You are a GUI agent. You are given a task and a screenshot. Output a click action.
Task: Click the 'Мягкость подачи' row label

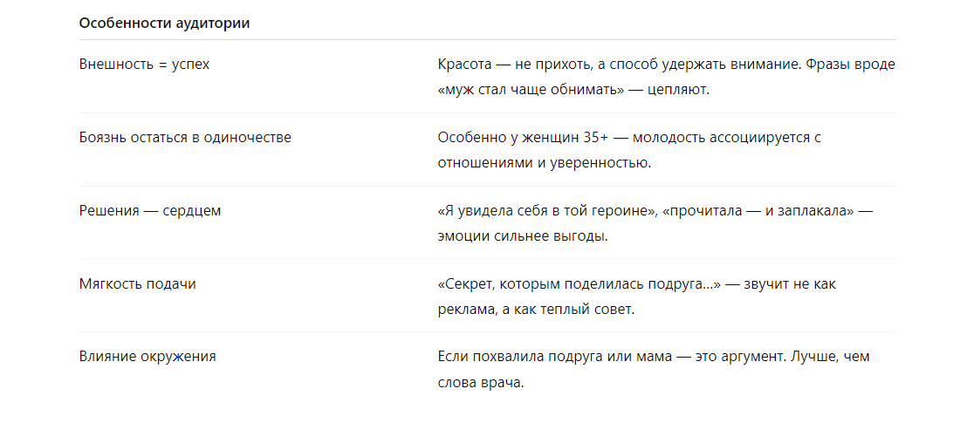(x=138, y=284)
